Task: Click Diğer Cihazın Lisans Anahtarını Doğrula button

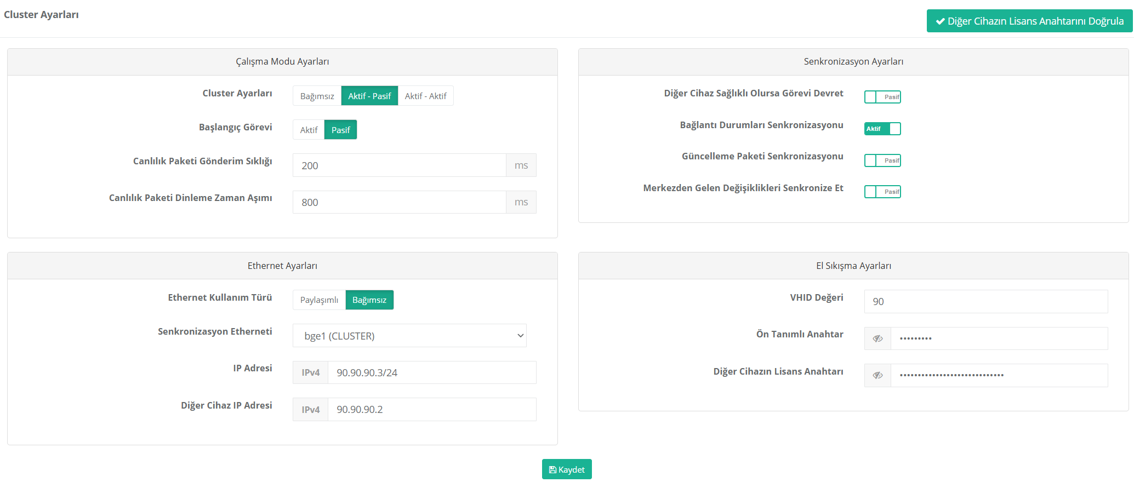Action: 1029,21
